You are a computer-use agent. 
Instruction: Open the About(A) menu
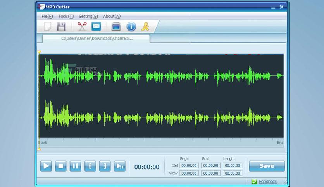(x=112, y=16)
